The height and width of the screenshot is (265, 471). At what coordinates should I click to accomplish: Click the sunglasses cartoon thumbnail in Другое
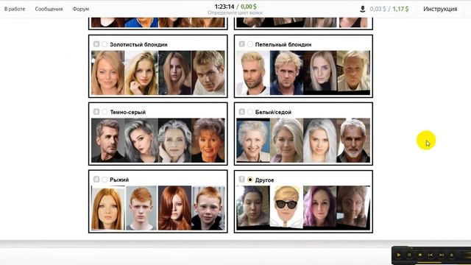click(286, 206)
